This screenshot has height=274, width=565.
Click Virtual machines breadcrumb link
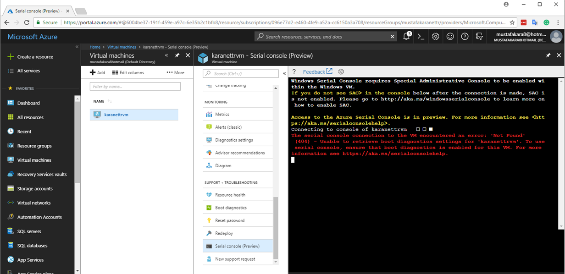click(x=122, y=47)
